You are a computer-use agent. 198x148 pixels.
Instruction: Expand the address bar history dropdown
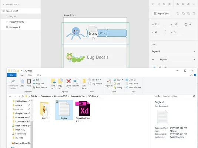[x=156, y=96]
